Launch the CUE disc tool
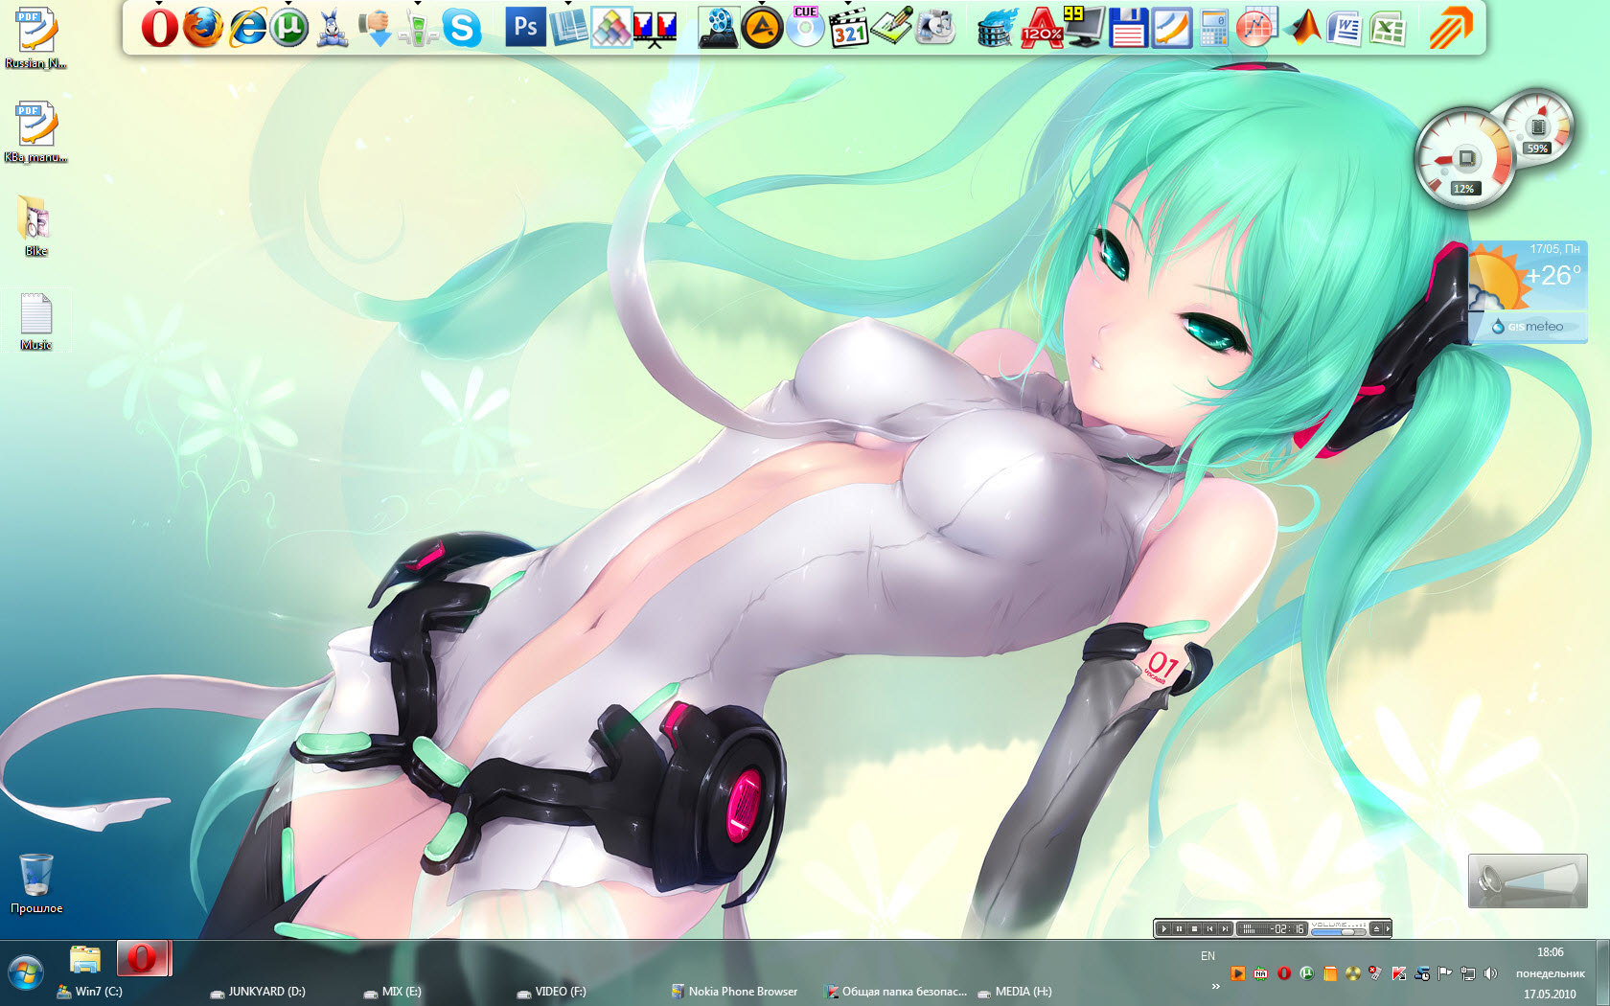This screenshot has height=1006, width=1610. tap(805, 27)
